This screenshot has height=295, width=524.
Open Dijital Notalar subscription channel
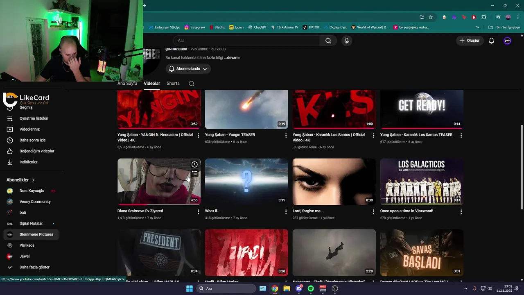(x=31, y=224)
